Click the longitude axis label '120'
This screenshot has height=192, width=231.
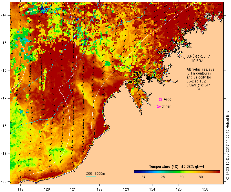47,189
